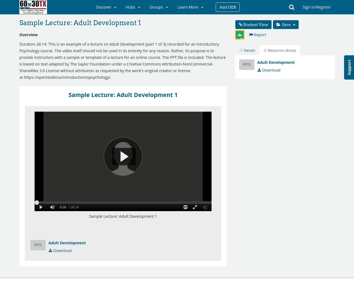Screen dimensions: 354x283
Task: Share resource to Google Classroom
Action: click(x=240, y=34)
